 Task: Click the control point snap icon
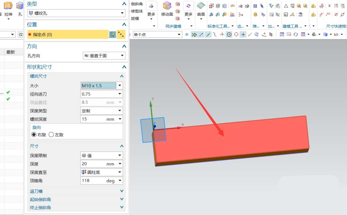point(215,34)
